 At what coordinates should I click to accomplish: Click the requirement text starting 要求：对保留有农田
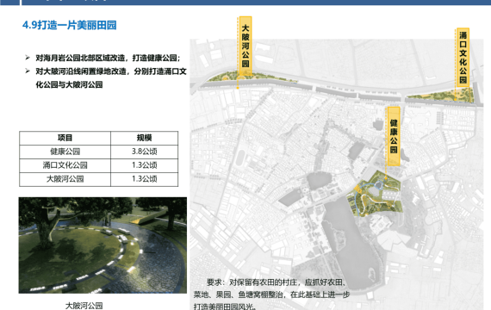coord(277,282)
